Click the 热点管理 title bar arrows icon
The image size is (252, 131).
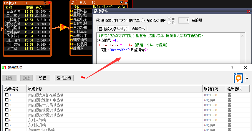4,67
